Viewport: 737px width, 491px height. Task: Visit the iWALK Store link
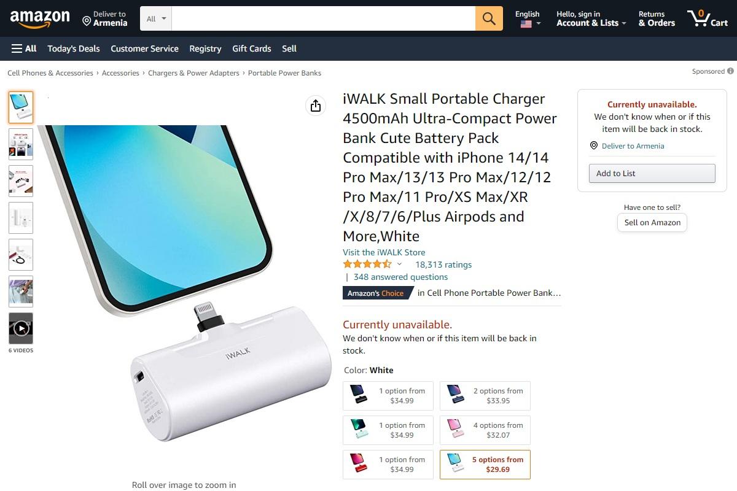(x=384, y=252)
